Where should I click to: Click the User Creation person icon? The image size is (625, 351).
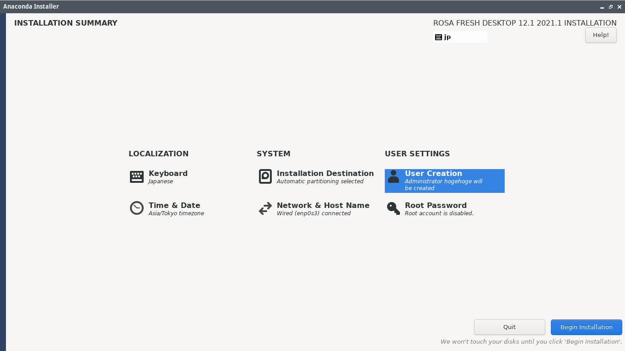click(x=393, y=176)
